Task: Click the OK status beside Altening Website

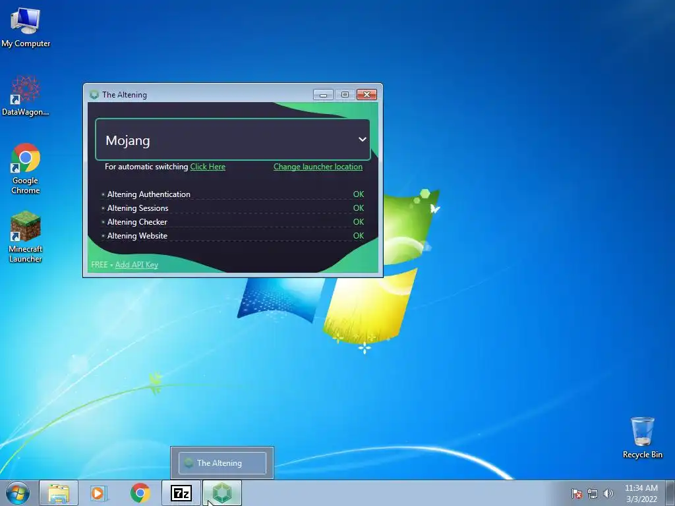Action: coord(358,235)
